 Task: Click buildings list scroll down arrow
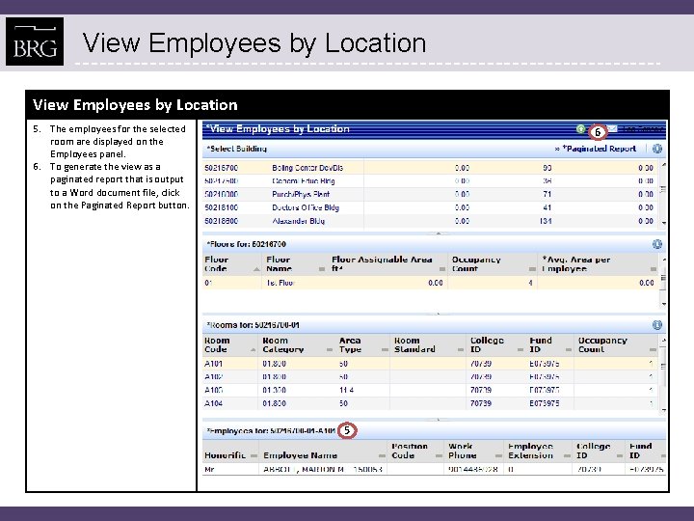tap(663, 223)
